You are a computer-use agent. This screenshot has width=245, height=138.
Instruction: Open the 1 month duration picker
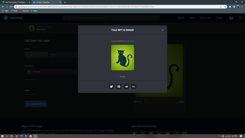(52, 72)
